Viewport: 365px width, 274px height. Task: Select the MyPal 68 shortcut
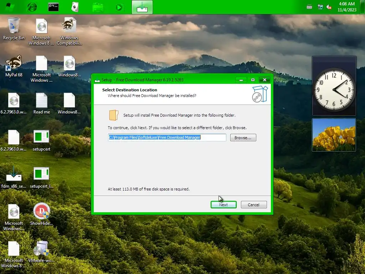pos(14,66)
